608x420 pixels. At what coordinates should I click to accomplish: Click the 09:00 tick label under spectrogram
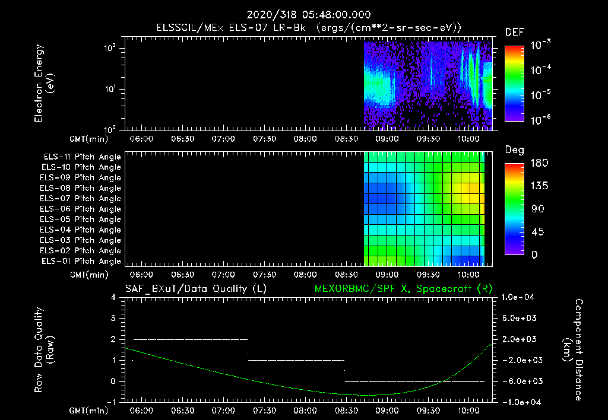[387, 139]
